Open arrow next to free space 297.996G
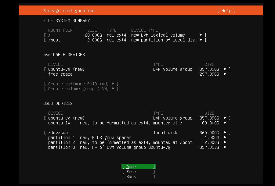The width and height of the screenshot is (275, 186). point(225,74)
